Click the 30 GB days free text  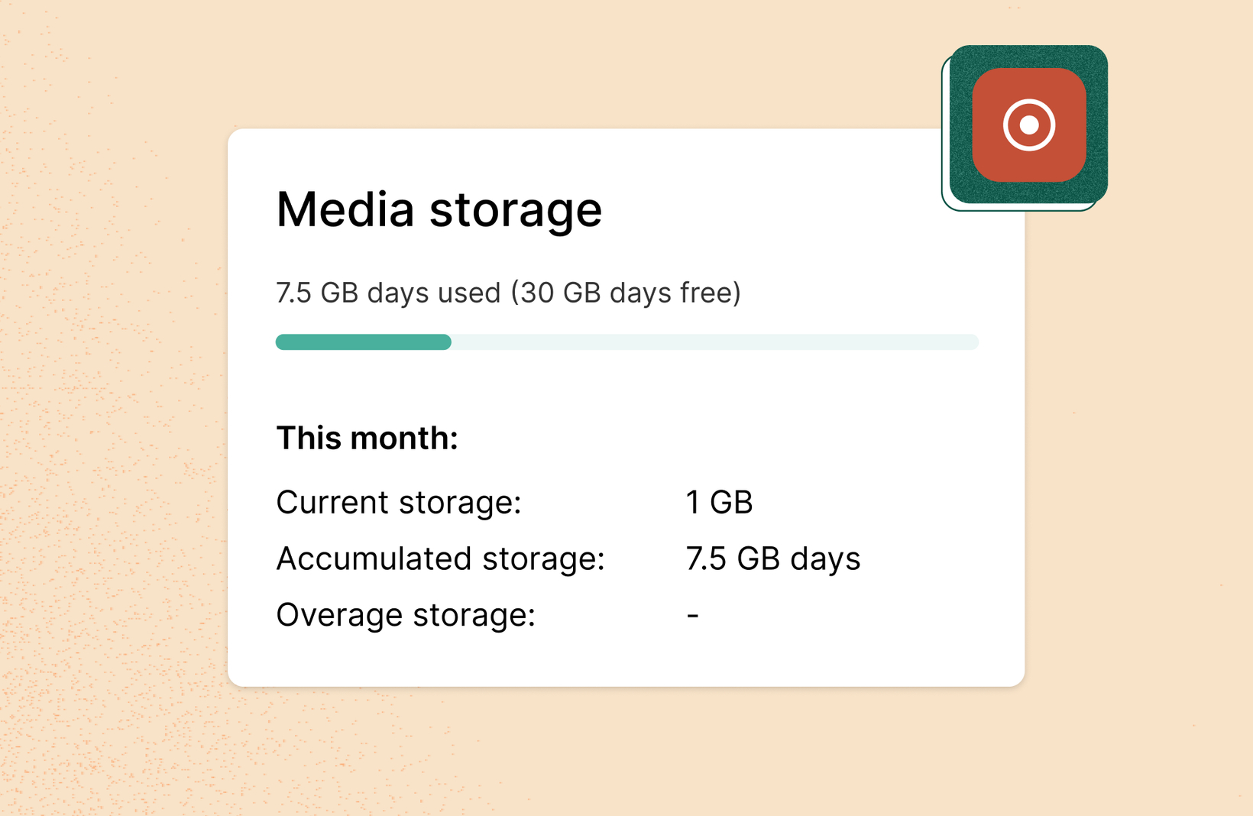626,293
